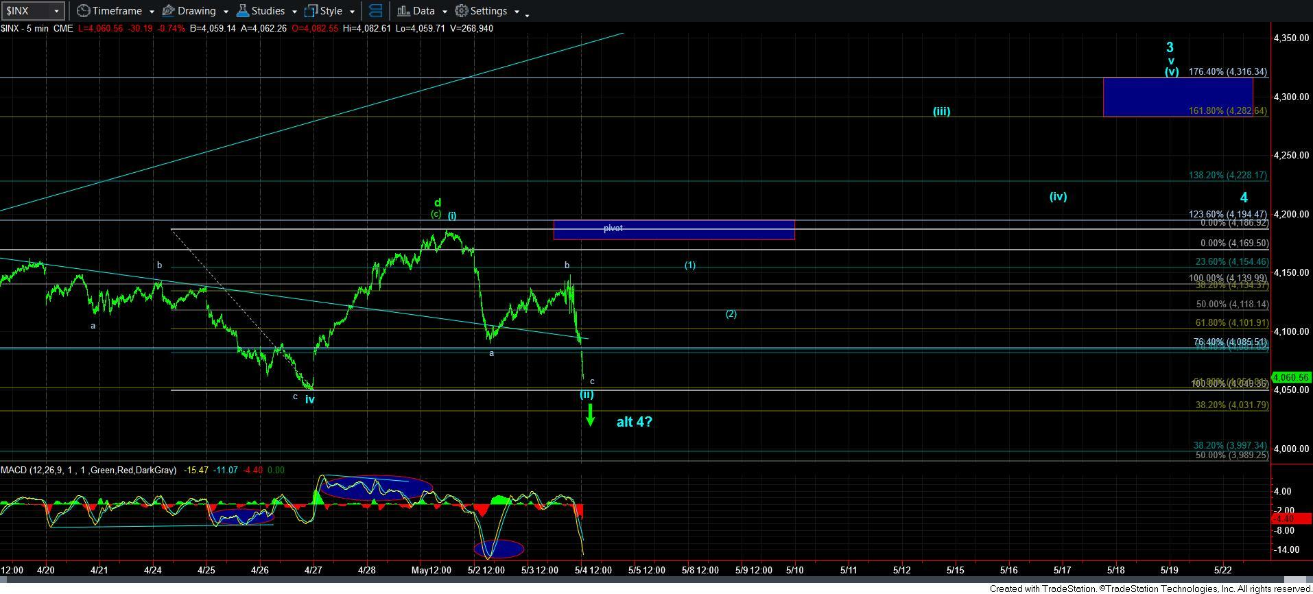Expand the $INX symbol dropdown arrow
This screenshot has height=594, width=1313.
coord(56,12)
